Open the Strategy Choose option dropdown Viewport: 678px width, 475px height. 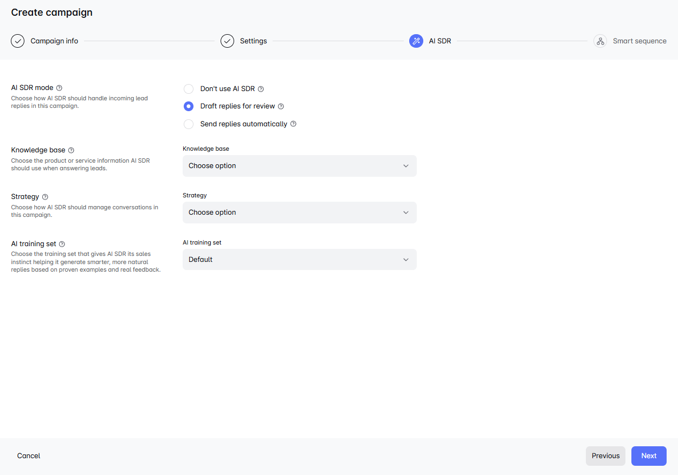tap(300, 213)
